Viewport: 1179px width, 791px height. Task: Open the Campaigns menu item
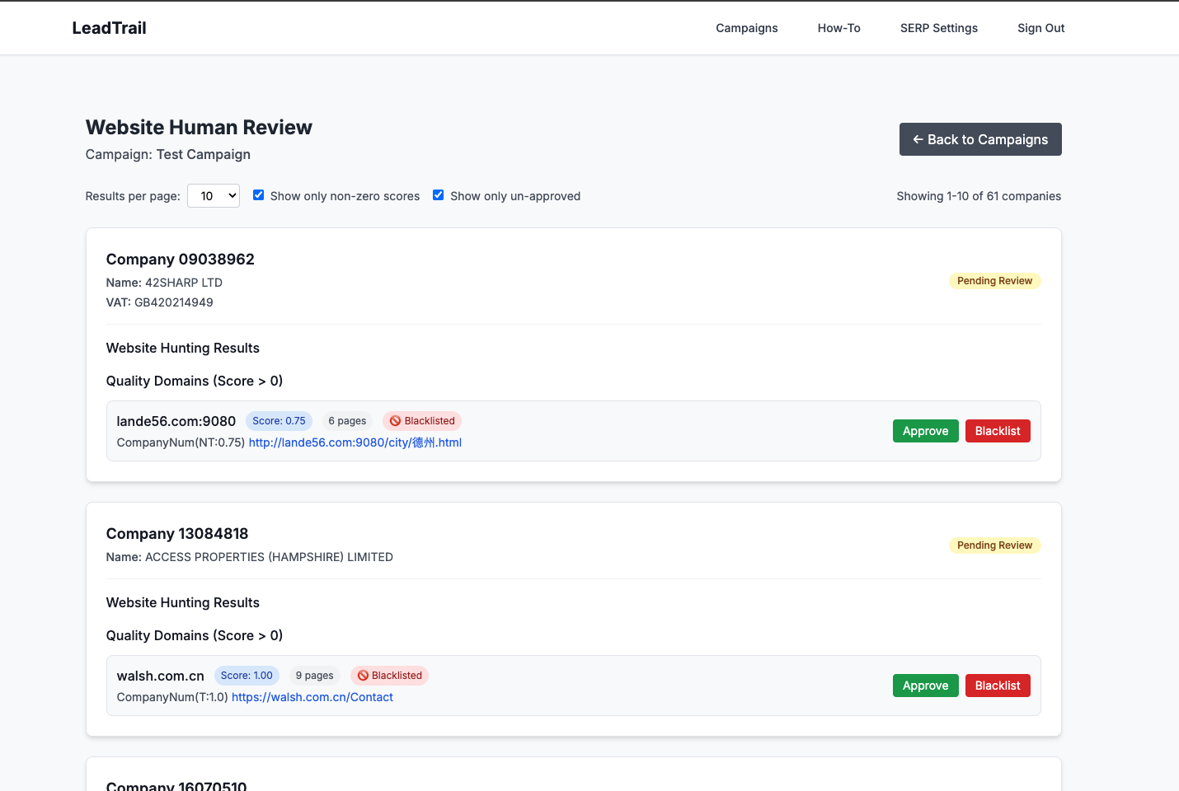(x=746, y=27)
